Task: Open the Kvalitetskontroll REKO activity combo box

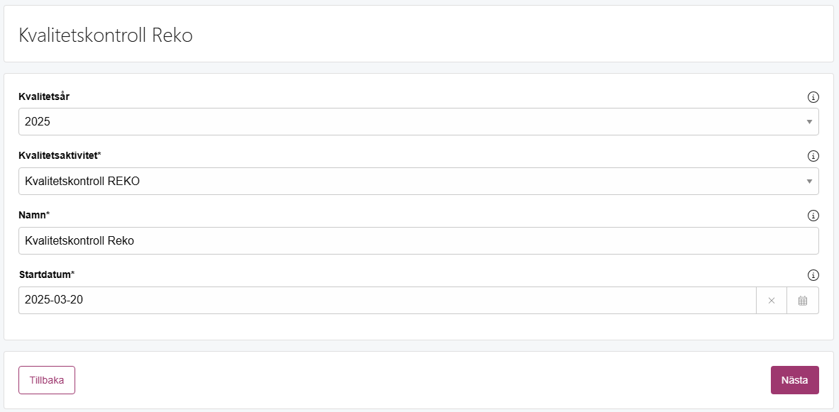Action: [x=418, y=181]
